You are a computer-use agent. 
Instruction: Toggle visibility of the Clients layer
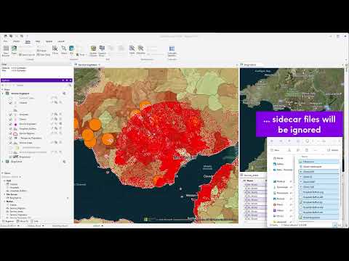tap(10, 119)
